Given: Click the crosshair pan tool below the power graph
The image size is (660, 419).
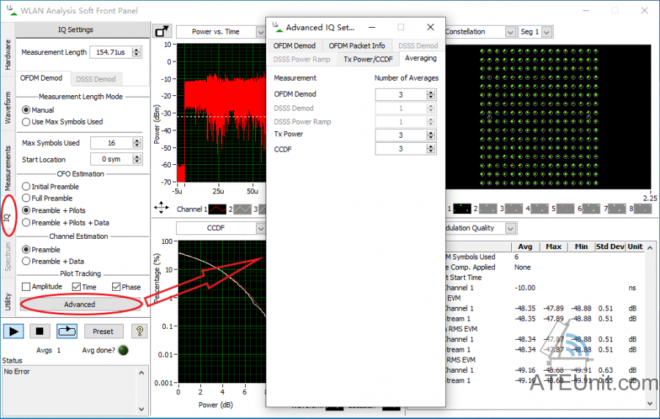Looking at the screenshot, I should click(x=161, y=207).
